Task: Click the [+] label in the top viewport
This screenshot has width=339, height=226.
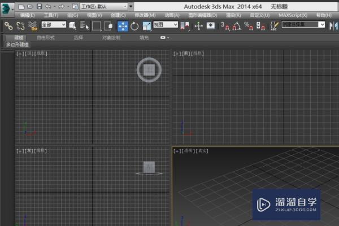Action: click(20, 54)
